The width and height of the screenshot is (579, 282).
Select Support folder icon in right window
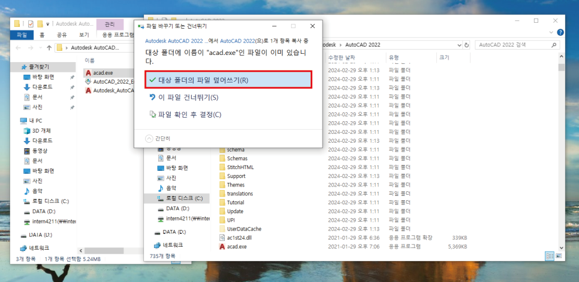[x=222, y=176]
